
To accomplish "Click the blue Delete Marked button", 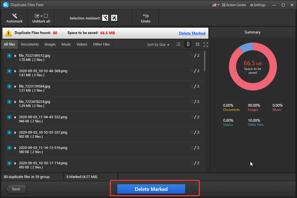I will pos(151,189).
